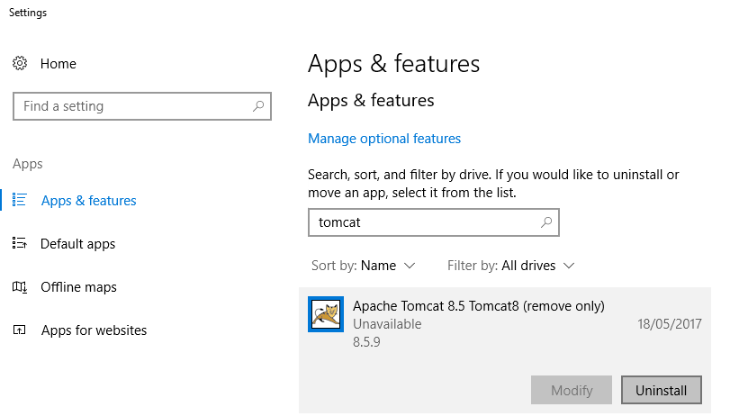Click the 18/05/2017 install date

click(x=670, y=324)
